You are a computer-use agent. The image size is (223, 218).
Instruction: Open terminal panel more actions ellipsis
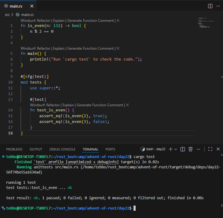click(198, 149)
